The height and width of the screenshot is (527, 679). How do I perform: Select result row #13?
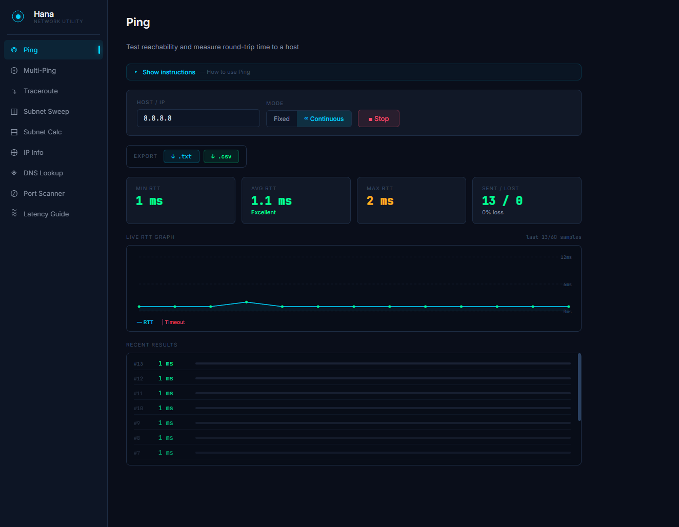point(352,363)
